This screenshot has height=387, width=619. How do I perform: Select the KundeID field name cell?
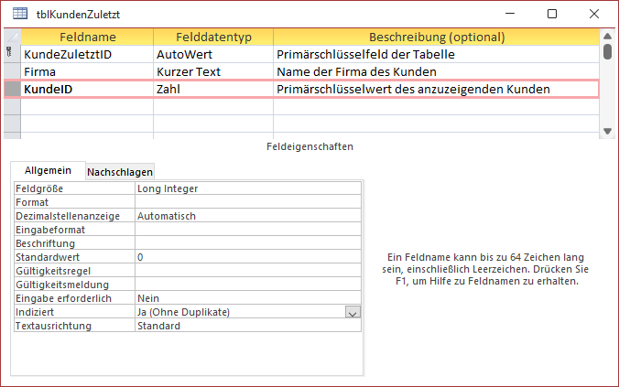(x=87, y=89)
